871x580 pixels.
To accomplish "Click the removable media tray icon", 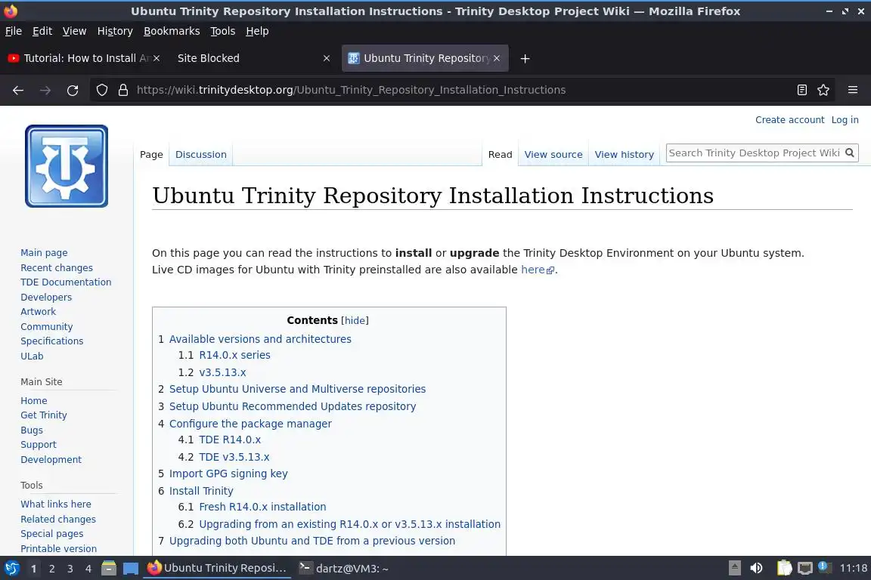I will 734,568.
